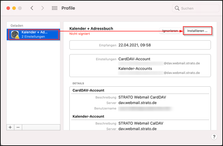Select the Kalender-Accounts settings entry
The width and height of the screenshot is (223, 146).
coord(135,69)
